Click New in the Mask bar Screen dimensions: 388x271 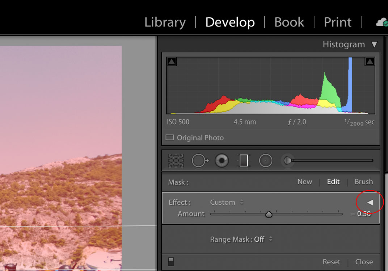pyautogui.click(x=304, y=182)
